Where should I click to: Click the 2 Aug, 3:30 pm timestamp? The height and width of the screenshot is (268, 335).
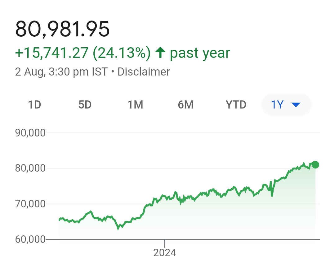click(x=61, y=72)
